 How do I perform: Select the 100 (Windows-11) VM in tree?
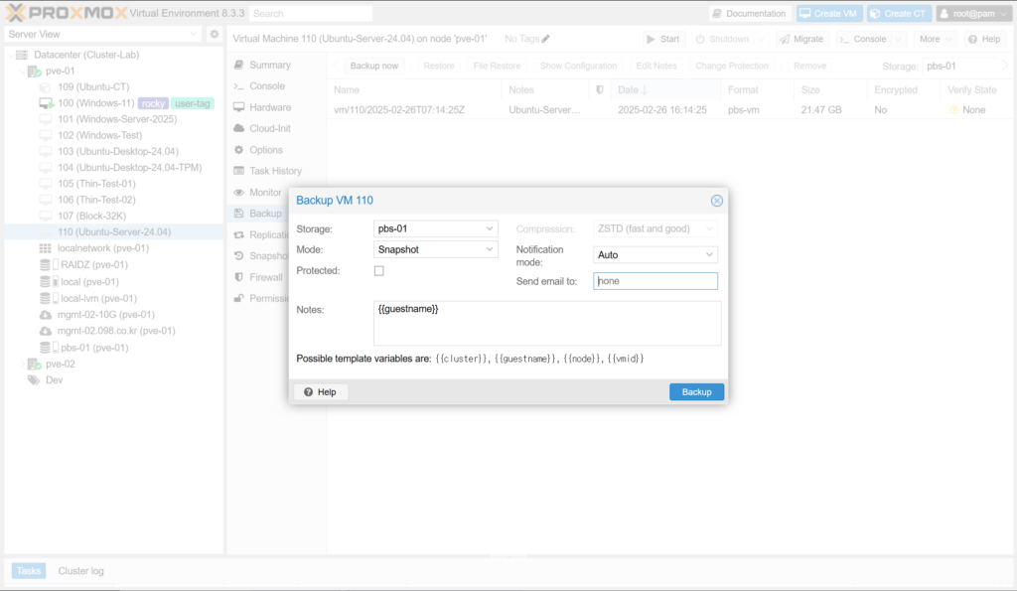[x=95, y=103]
